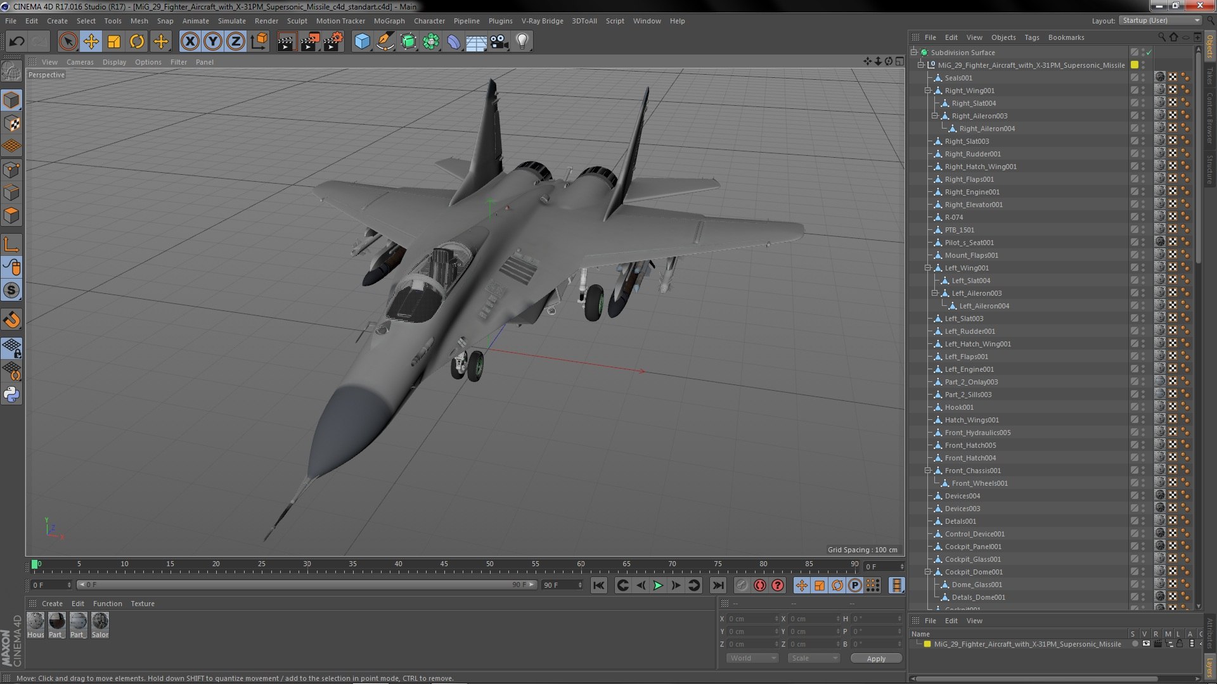Screen dimensions: 1217x684
Task: Collapse the Subdivision Surface tree node
Action: click(x=914, y=53)
